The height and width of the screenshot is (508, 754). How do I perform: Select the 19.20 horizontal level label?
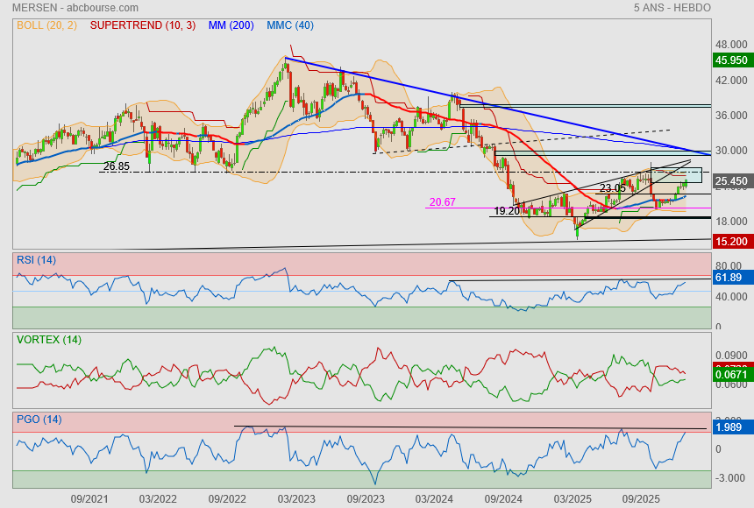506,211
